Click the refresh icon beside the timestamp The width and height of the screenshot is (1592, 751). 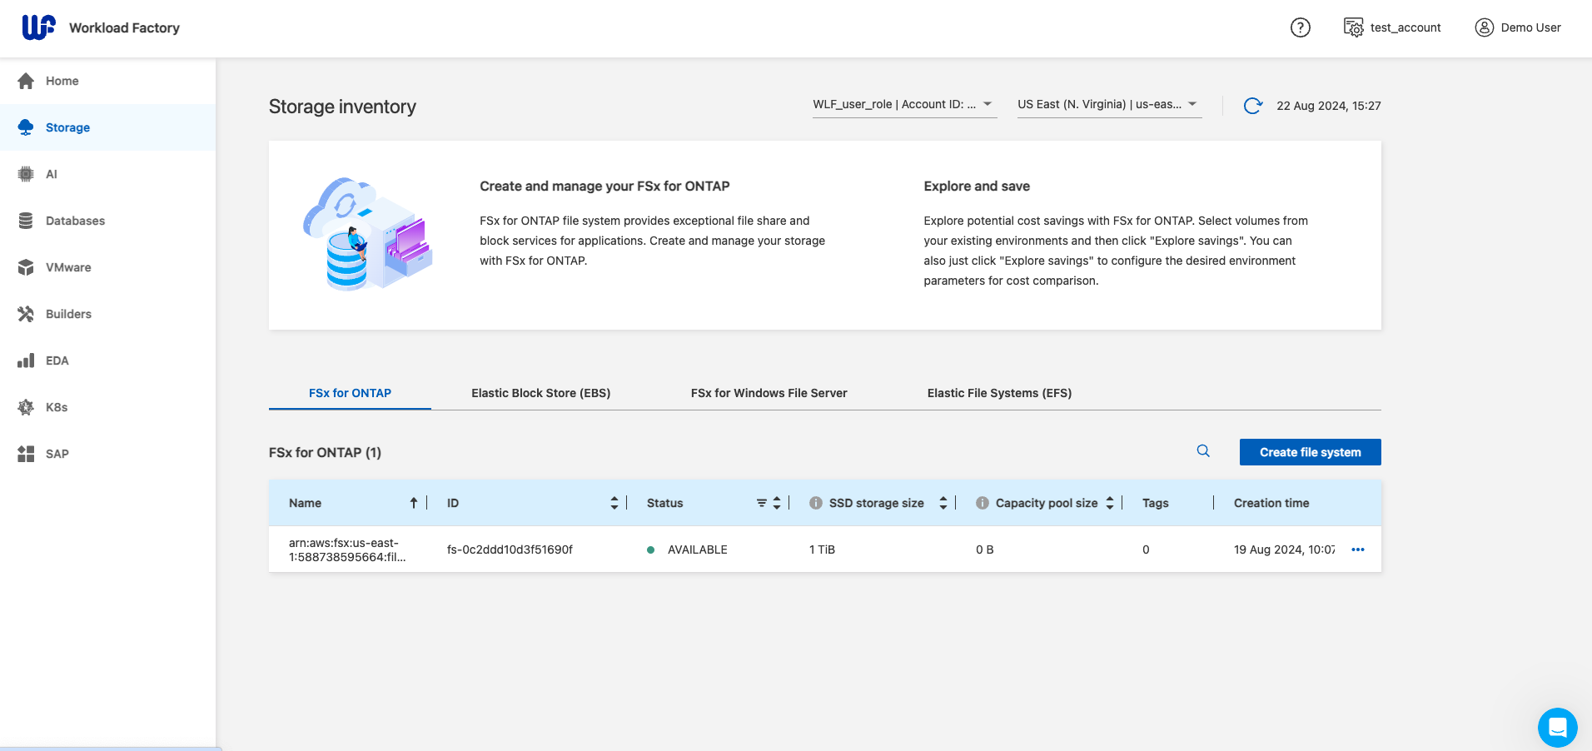(x=1252, y=106)
